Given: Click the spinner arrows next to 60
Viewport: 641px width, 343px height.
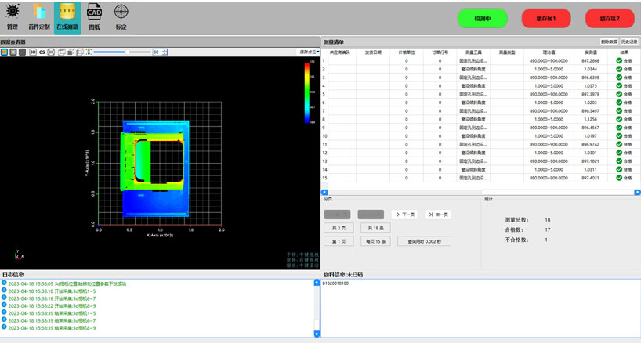Looking at the screenshot, I should [165, 52].
